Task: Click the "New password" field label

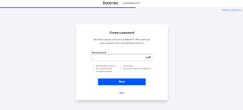Action: coord(99,52)
